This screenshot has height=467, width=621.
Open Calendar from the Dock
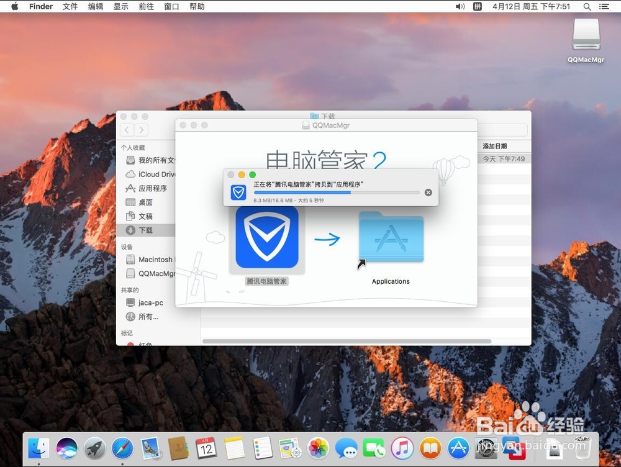pyautogui.click(x=206, y=448)
